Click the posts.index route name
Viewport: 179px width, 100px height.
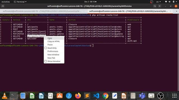pos(56,27)
